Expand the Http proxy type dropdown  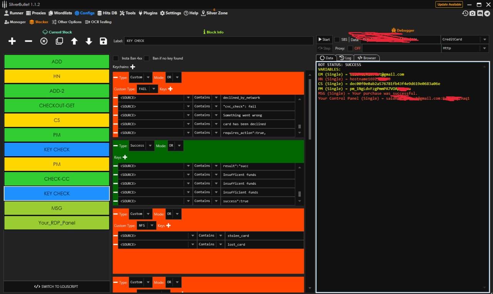click(x=484, y=48)
